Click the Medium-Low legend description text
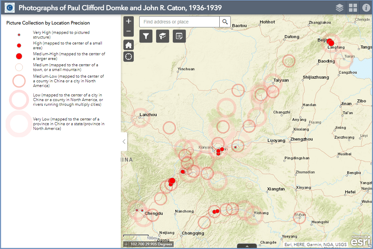This screenshot has height=249, width=373. [69, 81]
